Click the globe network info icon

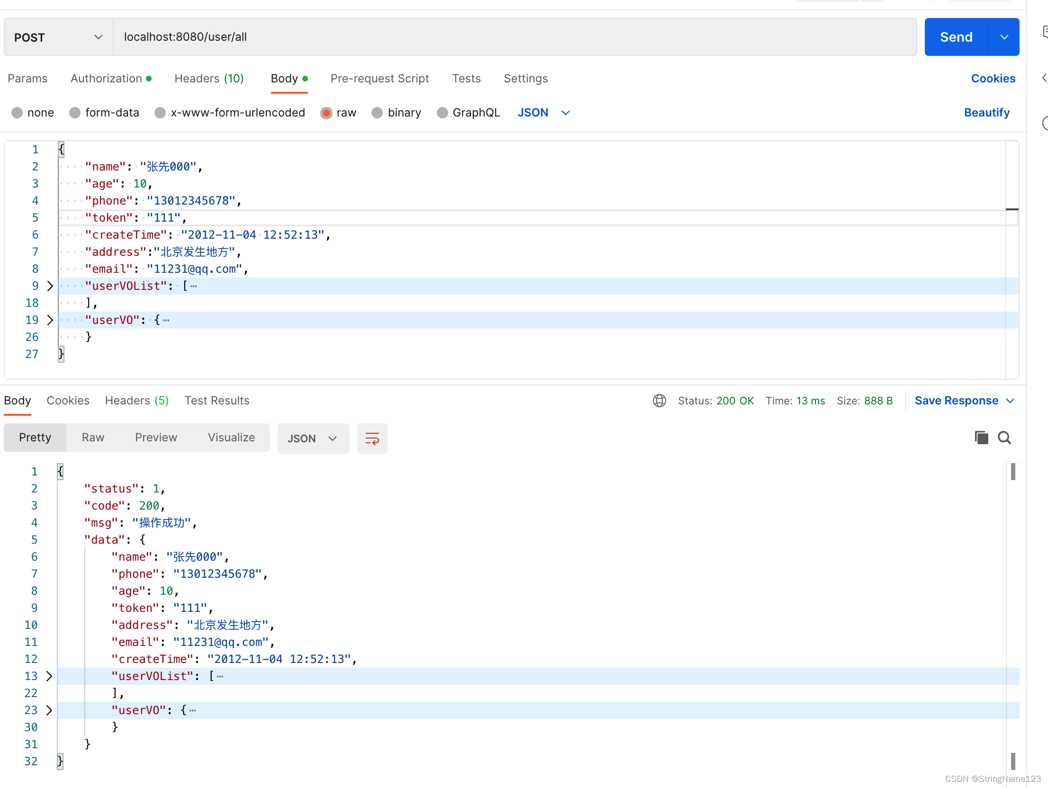pyautogui.click(x=659, y=400)
